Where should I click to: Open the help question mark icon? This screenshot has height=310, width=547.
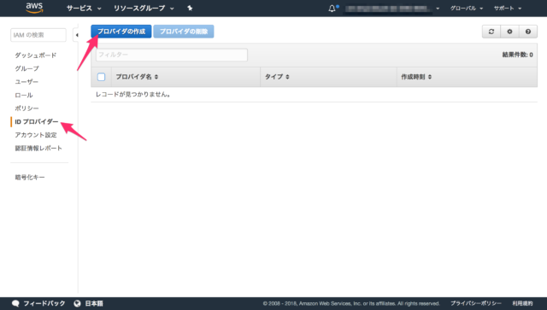pos(528,32)
